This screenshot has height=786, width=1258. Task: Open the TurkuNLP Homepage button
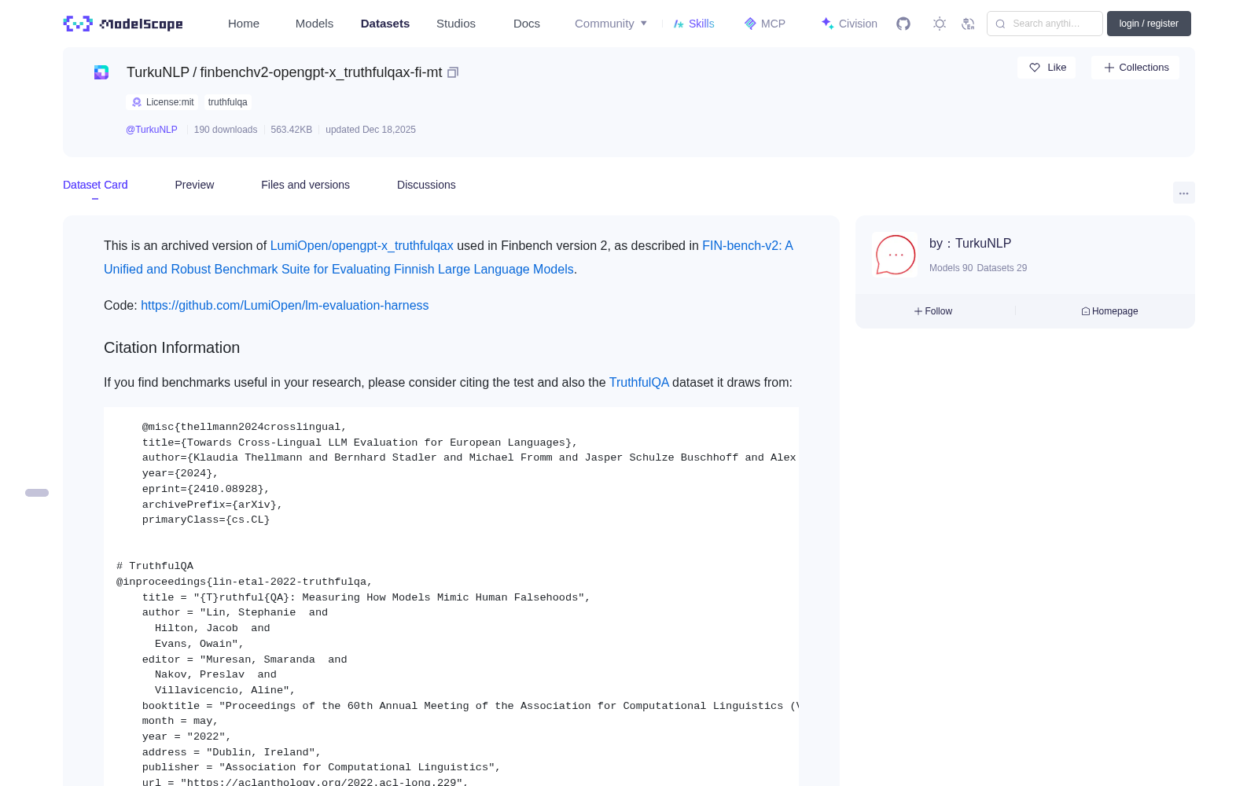coord(1109,311)
